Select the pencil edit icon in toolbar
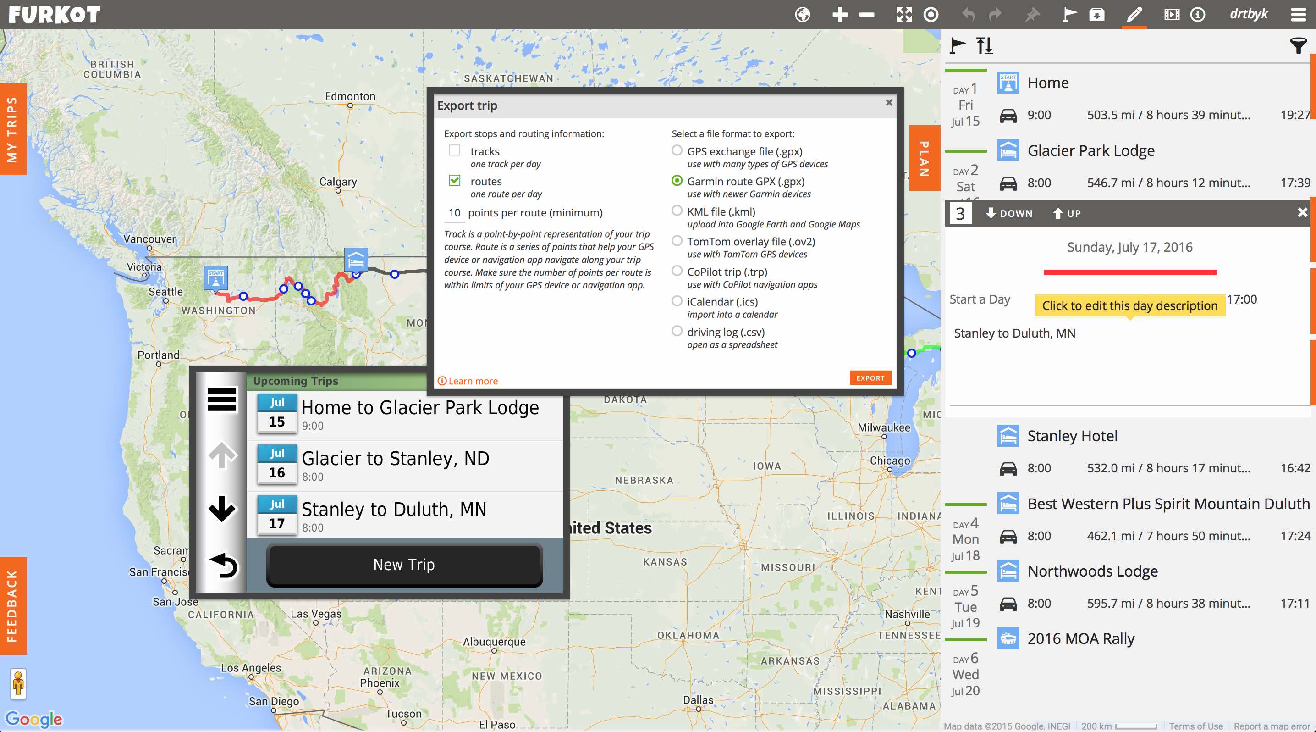 click(1134, 15)
